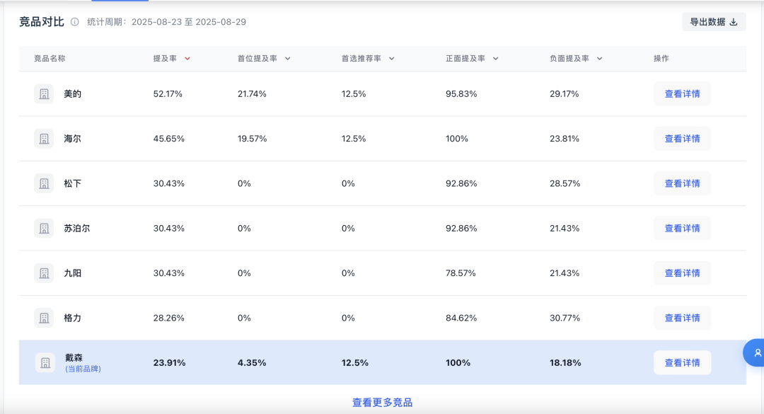Expand 首位提及率 sort dropdown
The height and width of the screenshot is (414, 764).
coord(287,59)
